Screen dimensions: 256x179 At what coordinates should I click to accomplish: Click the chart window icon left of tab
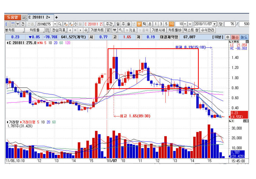[x=24, y=17]
